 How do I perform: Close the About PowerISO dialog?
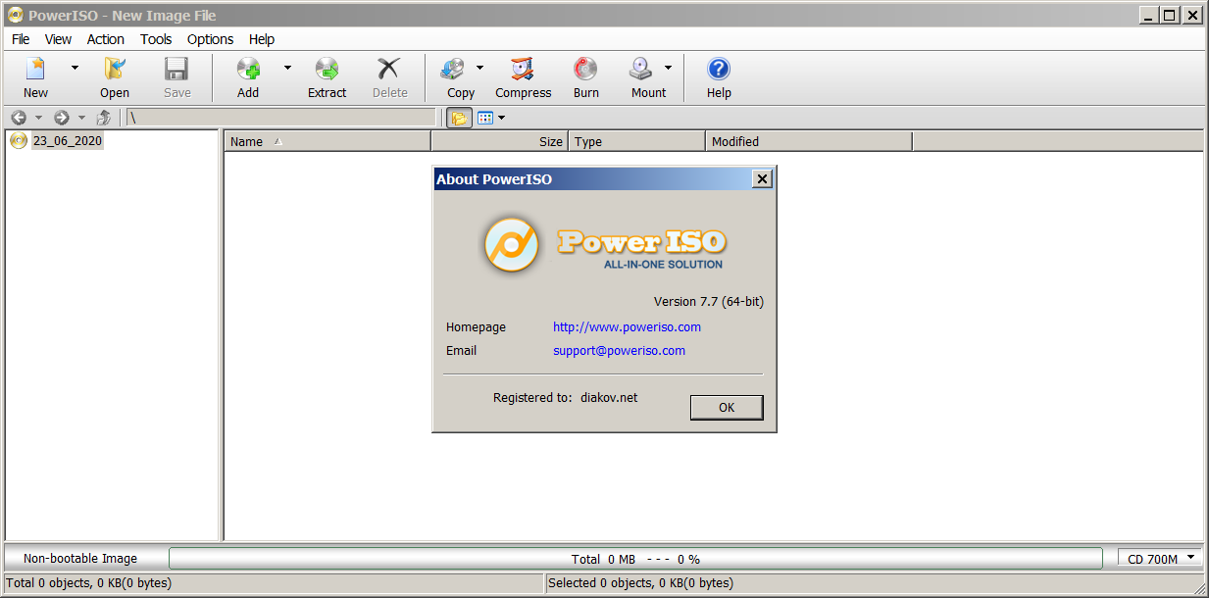[762, 179]
